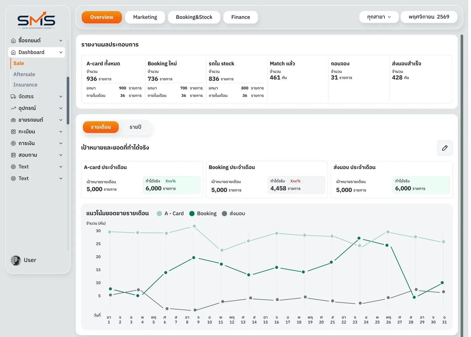The image size is (471, 337).
Task: Click the truck icon beside จัดสรร
Action: tap(13, 97)
